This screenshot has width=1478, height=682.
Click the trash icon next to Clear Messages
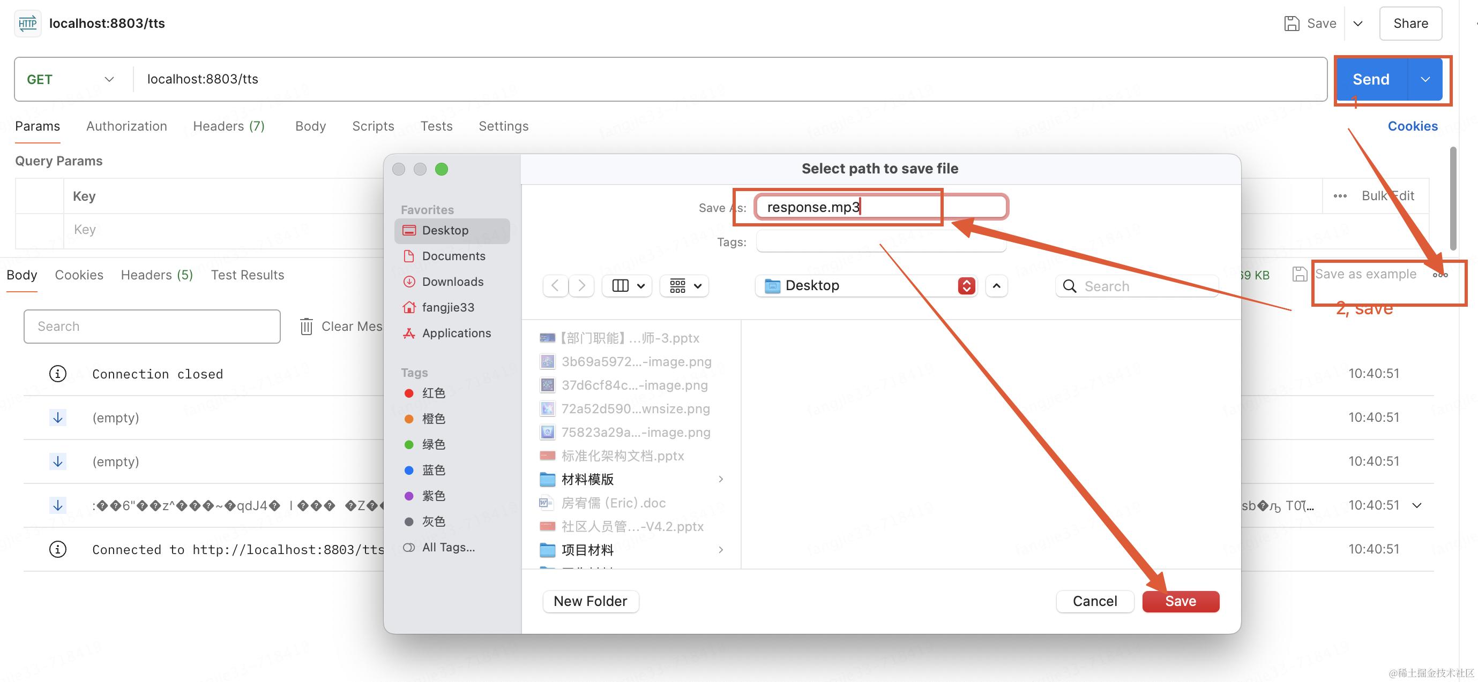coord(307,327)
